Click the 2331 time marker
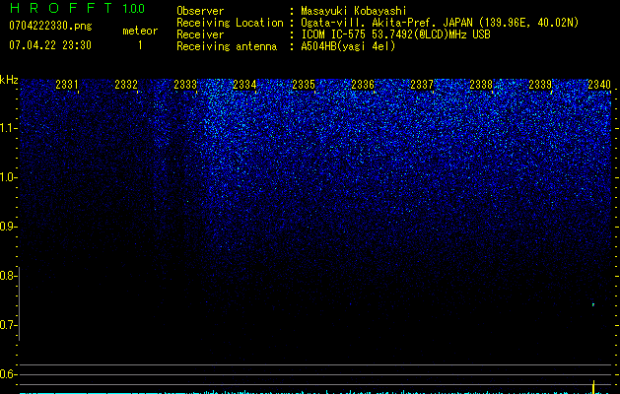Viewport: 620px width, 394px height. (67, 84)
